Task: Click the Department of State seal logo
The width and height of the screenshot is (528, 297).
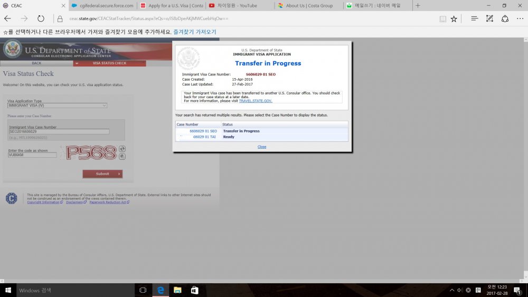Action: 13,49
